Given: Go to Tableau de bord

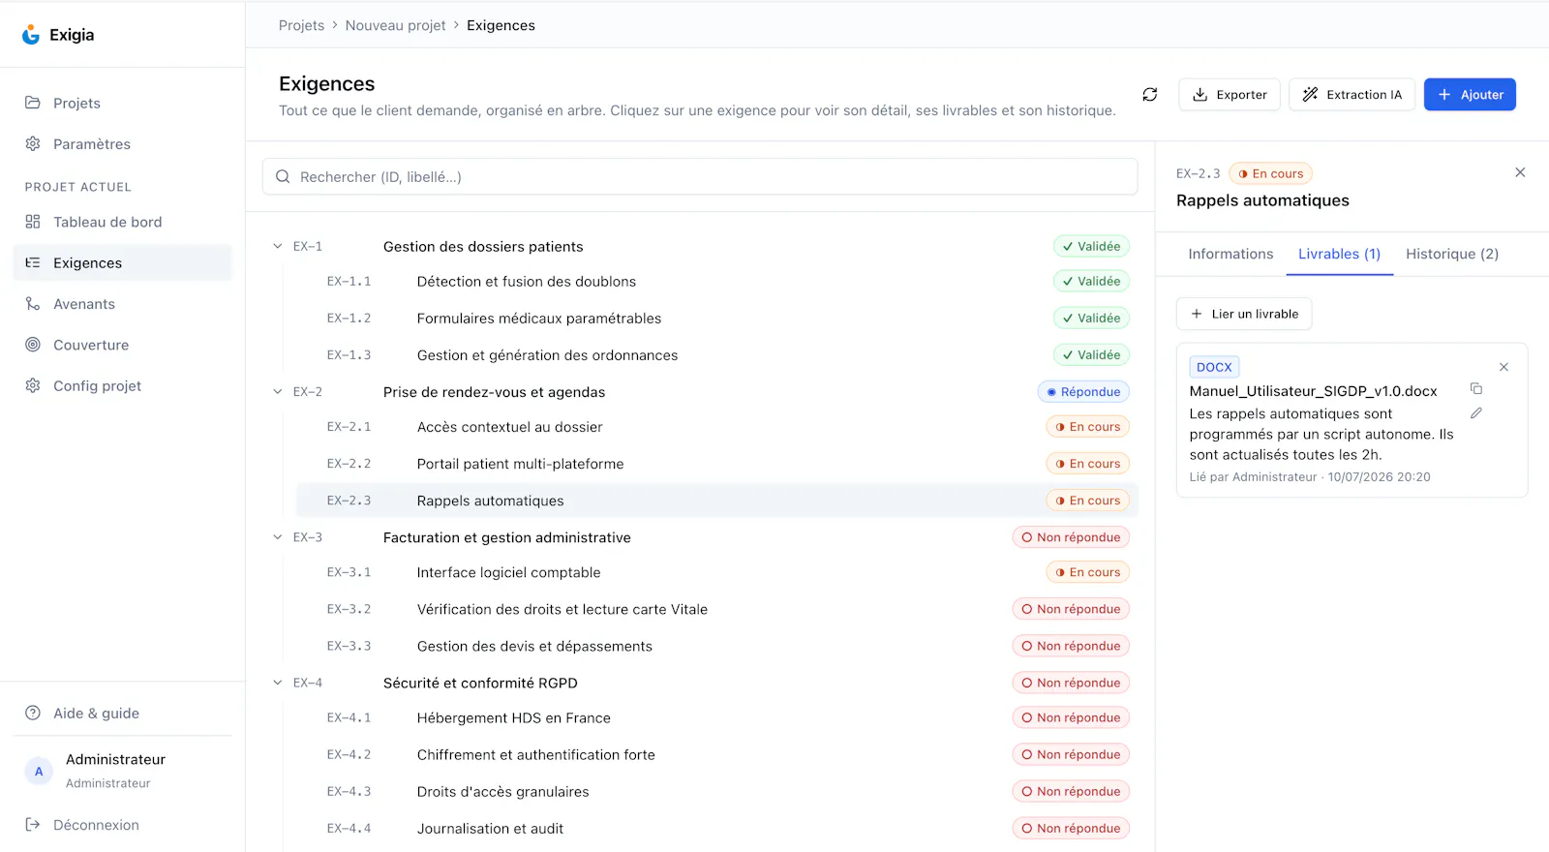Looking at the screenshot, I should (x=123, y=222).
